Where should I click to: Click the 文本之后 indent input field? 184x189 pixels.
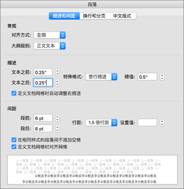pyautogui.click(x=43, y=83)
